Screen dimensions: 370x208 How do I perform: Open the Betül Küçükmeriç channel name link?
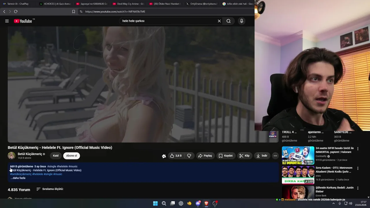point(30,154)
